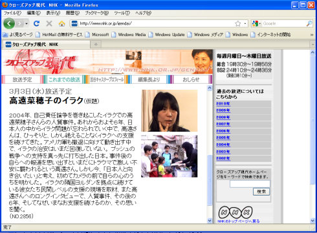Click the おしらせ navigation tab

pos(191,79)
